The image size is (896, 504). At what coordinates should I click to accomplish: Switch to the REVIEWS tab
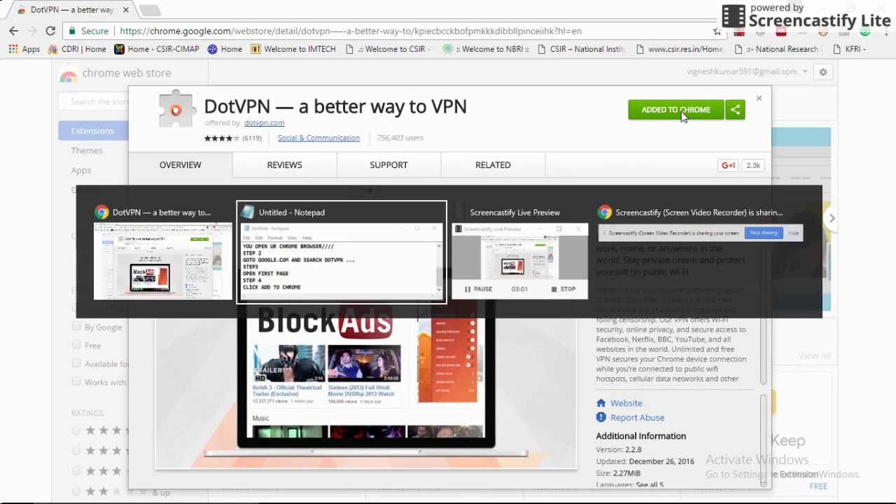284,165
